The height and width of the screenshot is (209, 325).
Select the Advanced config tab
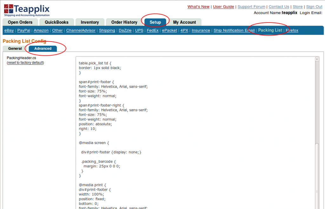[x=43, y=49]
